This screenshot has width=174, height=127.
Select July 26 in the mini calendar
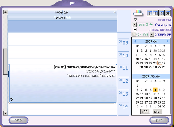click(164, 67)
